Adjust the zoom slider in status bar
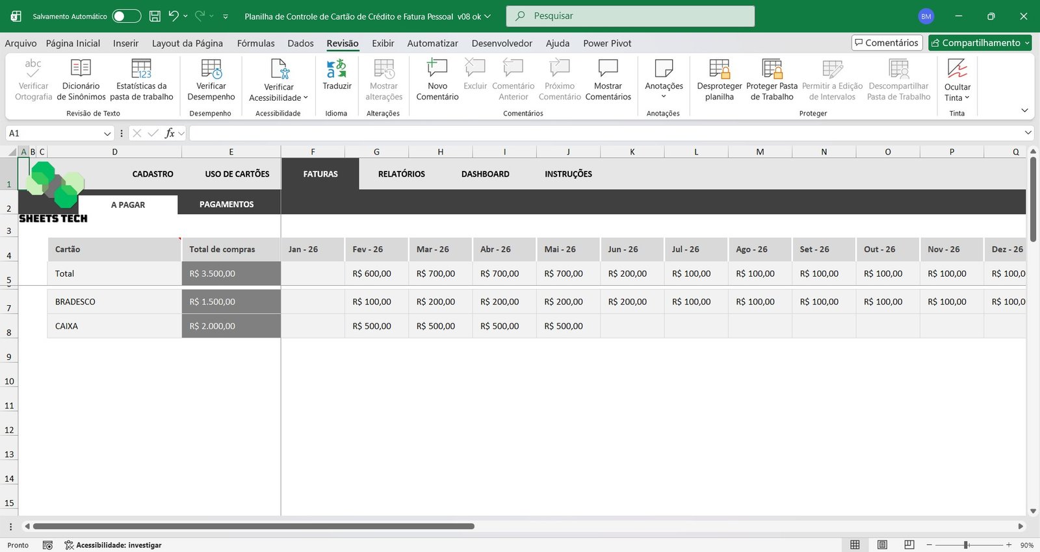Image resolution: width=1040 pixels, height=552 pixels. (967, 545)
